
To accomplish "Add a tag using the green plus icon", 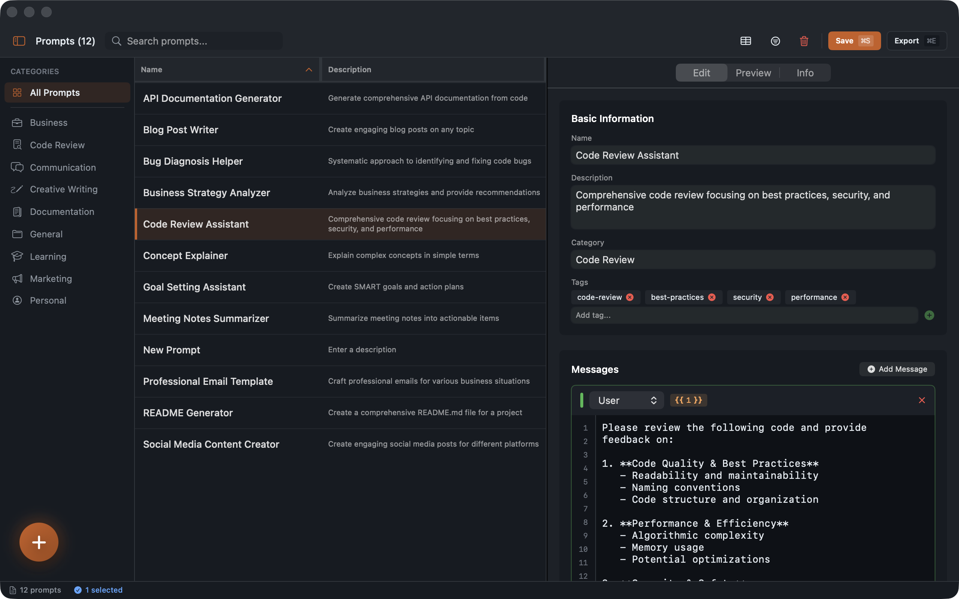I will click(930, 315).
